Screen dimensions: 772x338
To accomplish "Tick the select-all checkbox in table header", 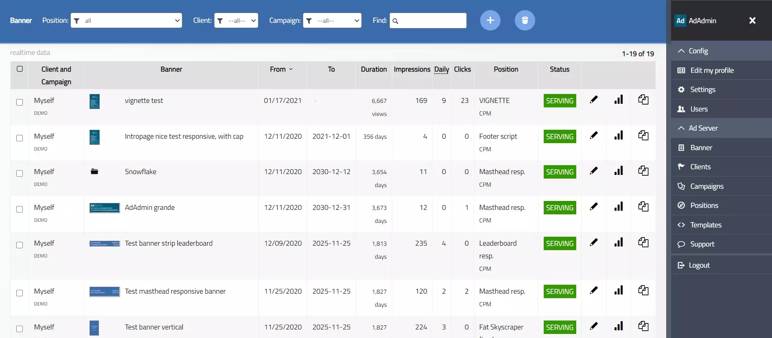I will [20, 69].
